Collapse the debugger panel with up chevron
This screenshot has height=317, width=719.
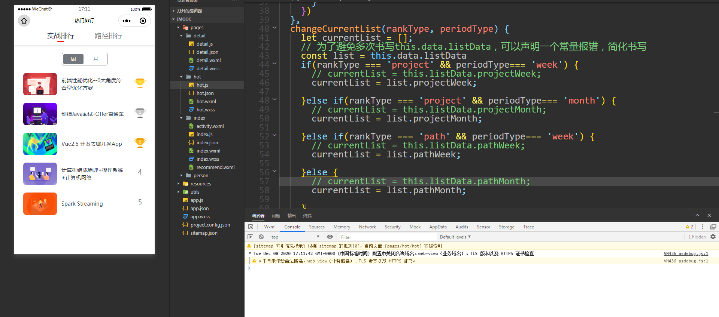tap(697, 215)
